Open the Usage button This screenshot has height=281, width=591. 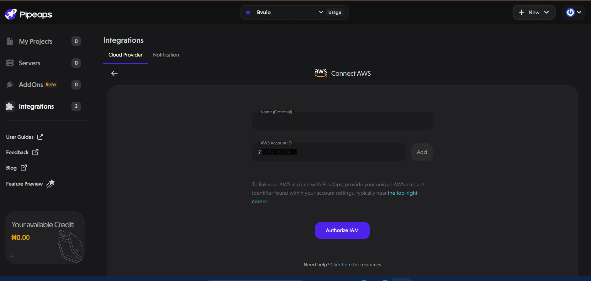[x=335, y=12]
